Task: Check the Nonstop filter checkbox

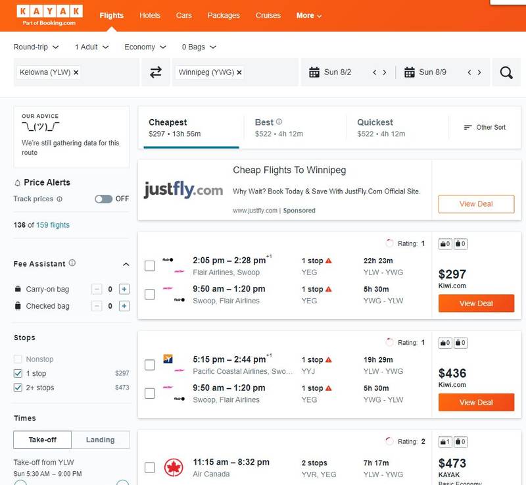Action: tap(18, 359)
